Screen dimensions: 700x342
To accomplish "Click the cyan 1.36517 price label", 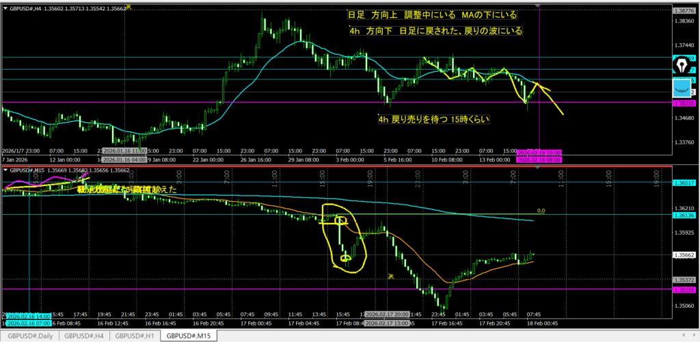I will [x=684, y=183].
